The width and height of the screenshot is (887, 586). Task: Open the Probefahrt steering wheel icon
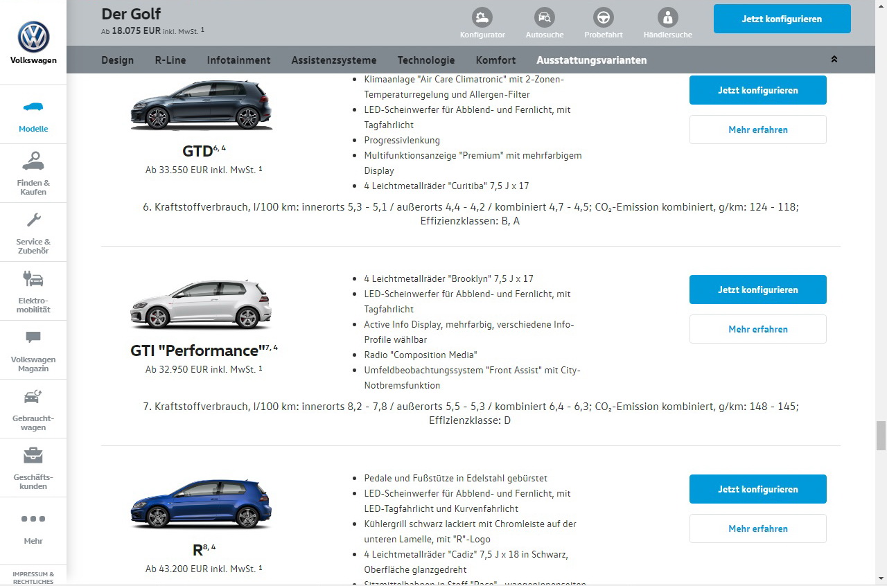click(x=604, y=17)
